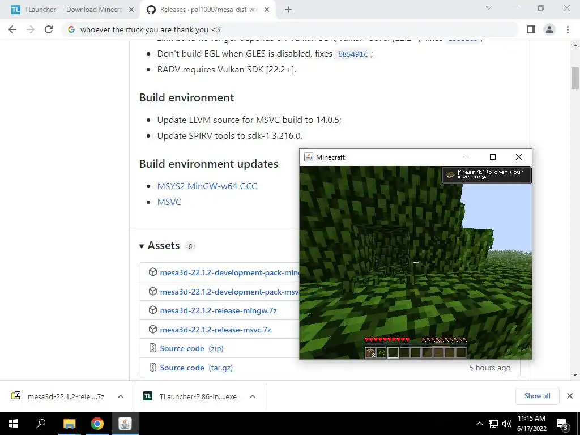Open Windows taskbar search
The image size is (580, 435).
pyautogui.click(x=41, y=424)
